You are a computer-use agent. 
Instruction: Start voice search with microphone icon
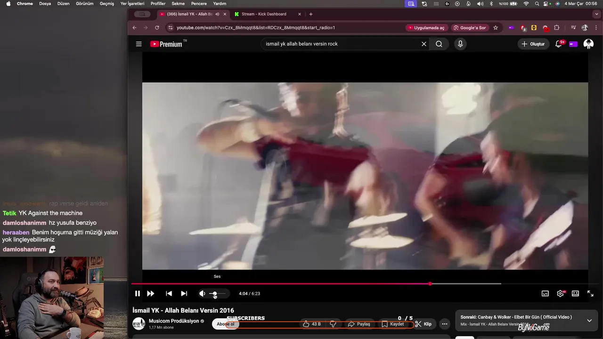460,44
